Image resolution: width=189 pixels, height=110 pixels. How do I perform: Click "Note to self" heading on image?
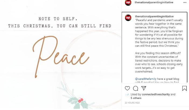(58, 19)
